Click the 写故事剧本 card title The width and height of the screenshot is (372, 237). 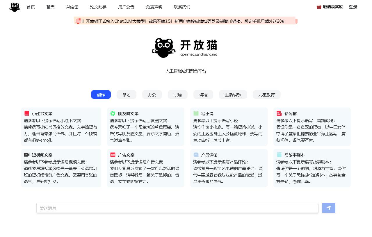tap(295, 155)
